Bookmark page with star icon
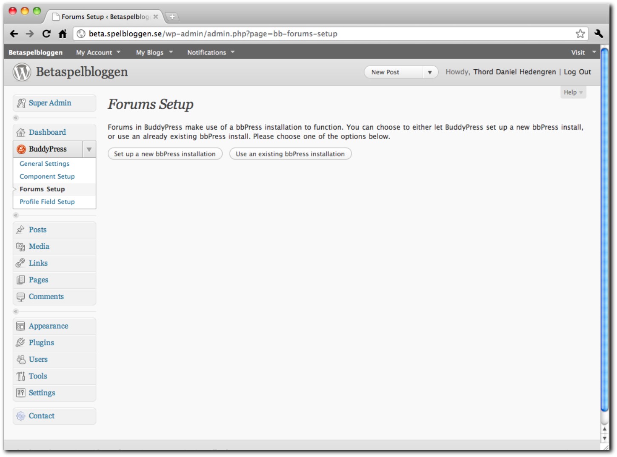Image resolution: width=617 pixels, height=457 pixels. pos(580,34)
